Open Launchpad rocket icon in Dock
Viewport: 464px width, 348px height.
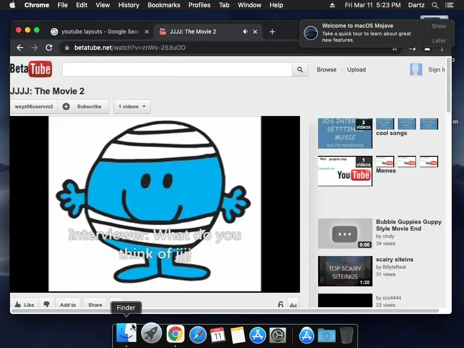(151, 333)
